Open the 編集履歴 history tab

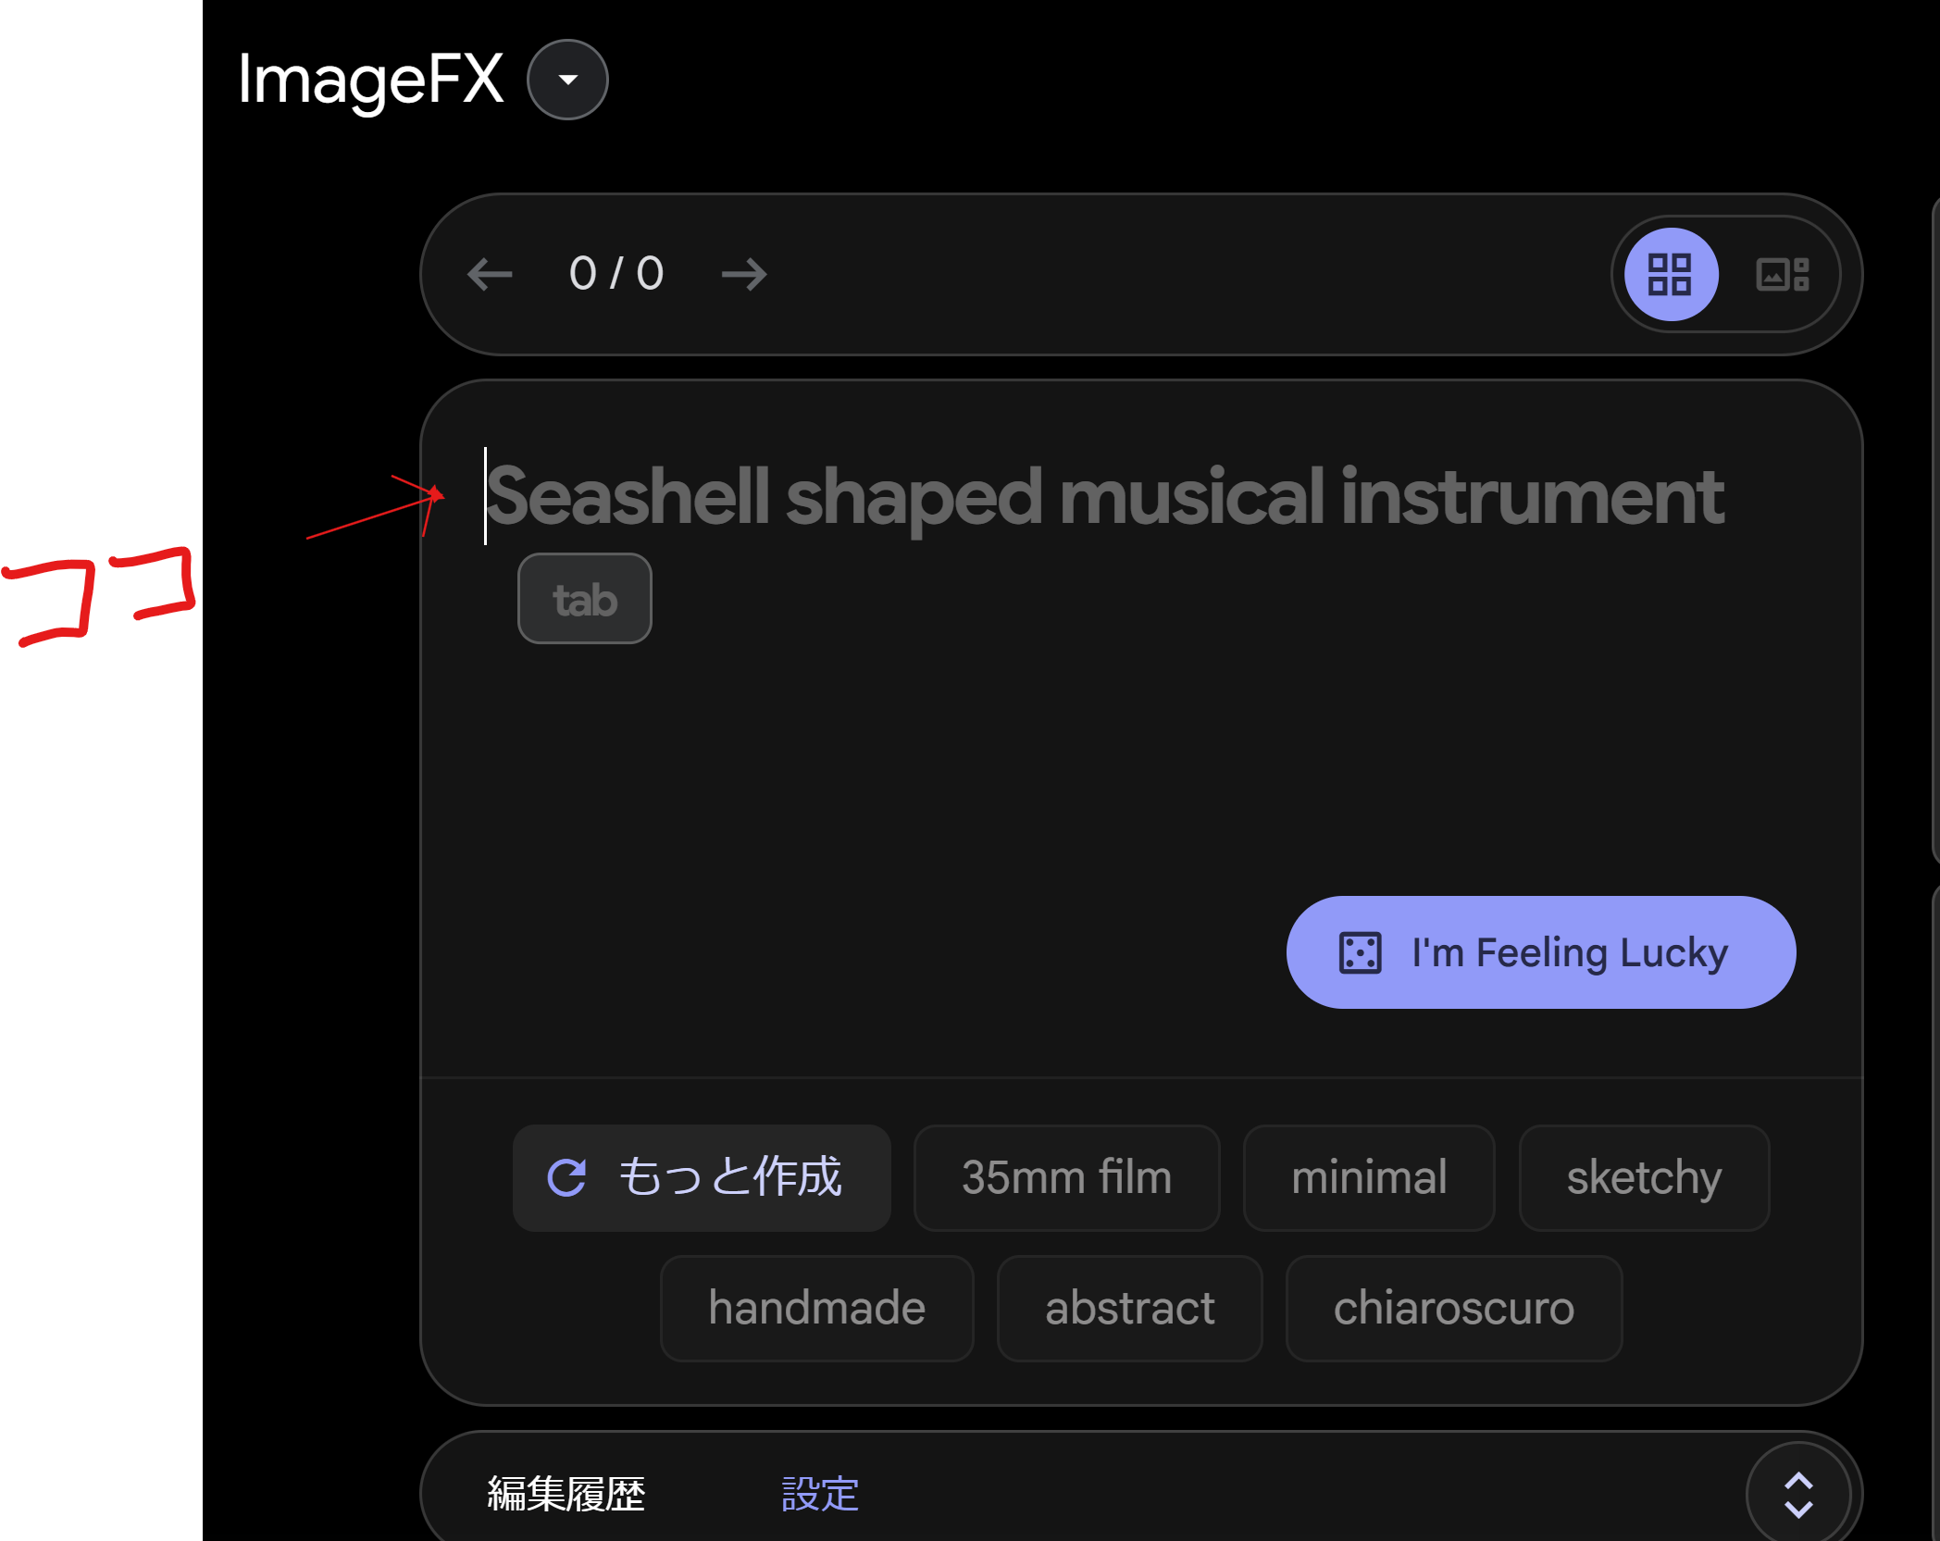[566, 1493]
